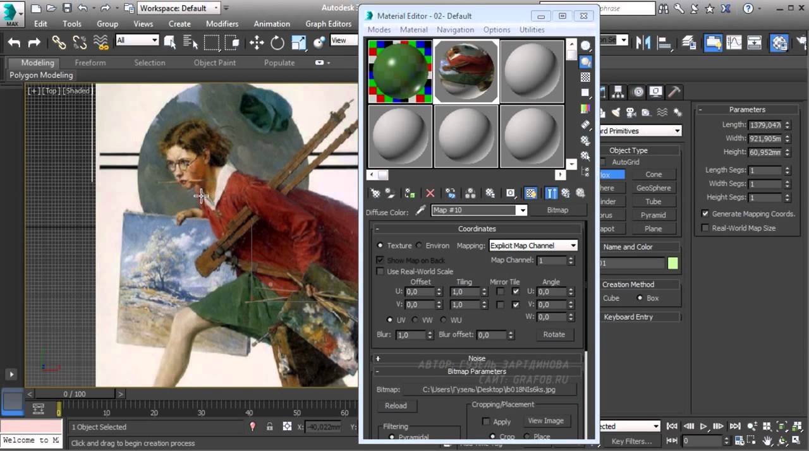Viewport: 809px width, 451px height.
Task: Open Material Editor Utilities menu
Action: pyautogui.click(x=532, y=30)
